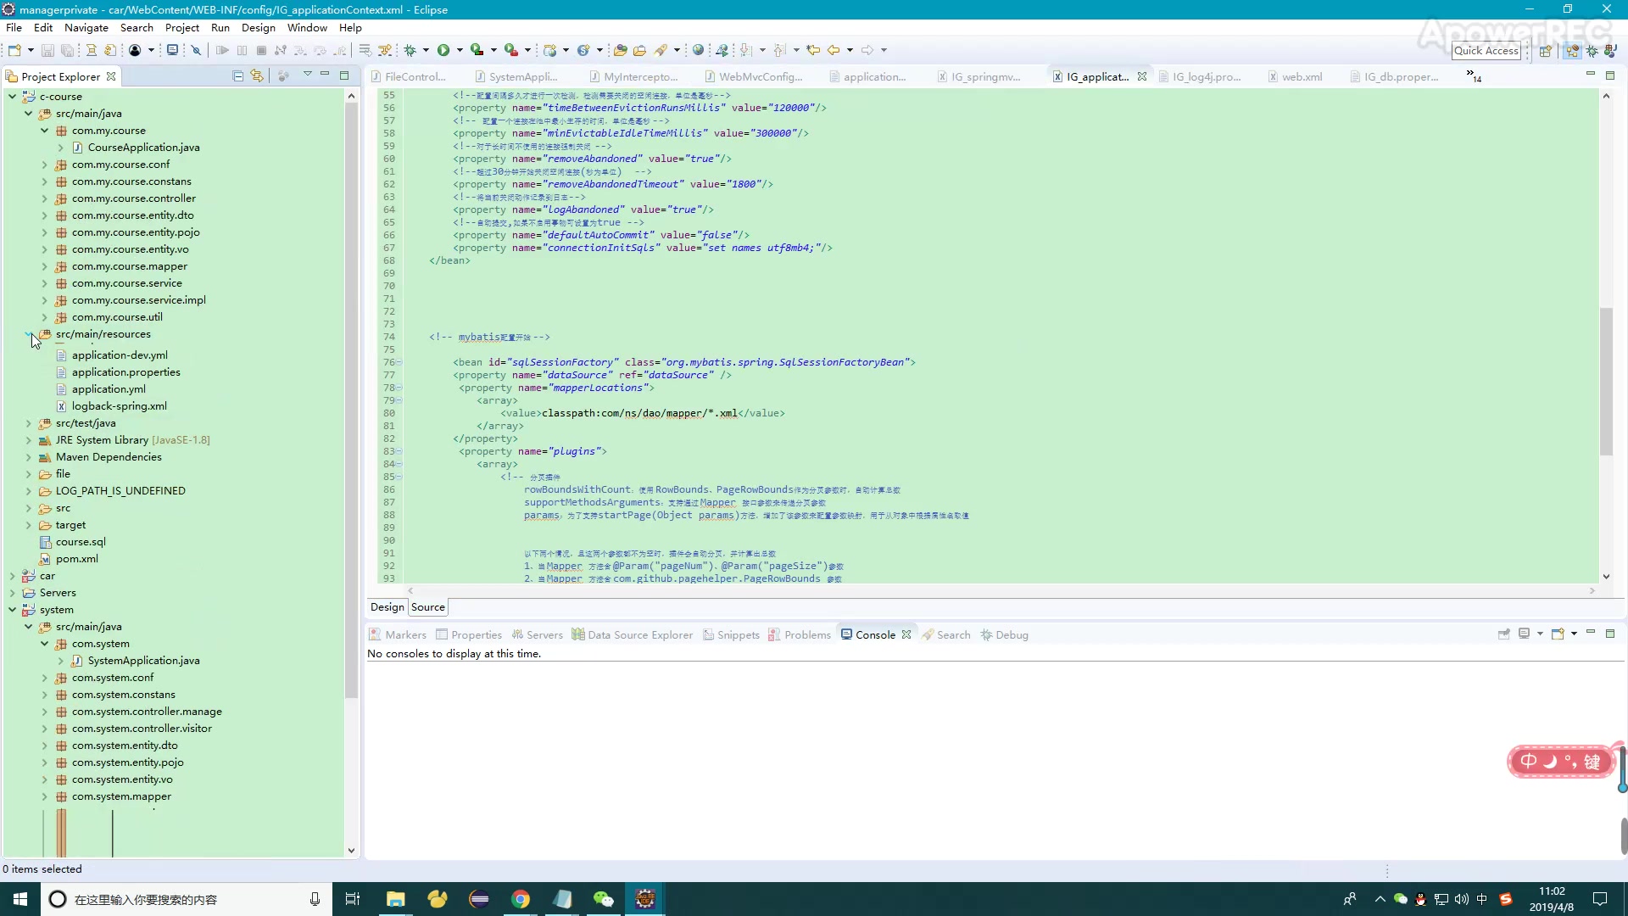The height and width of the screenshot is (916, 1628).
Task: Fold the plugins property at line 83
Action: tap(399, 451)
